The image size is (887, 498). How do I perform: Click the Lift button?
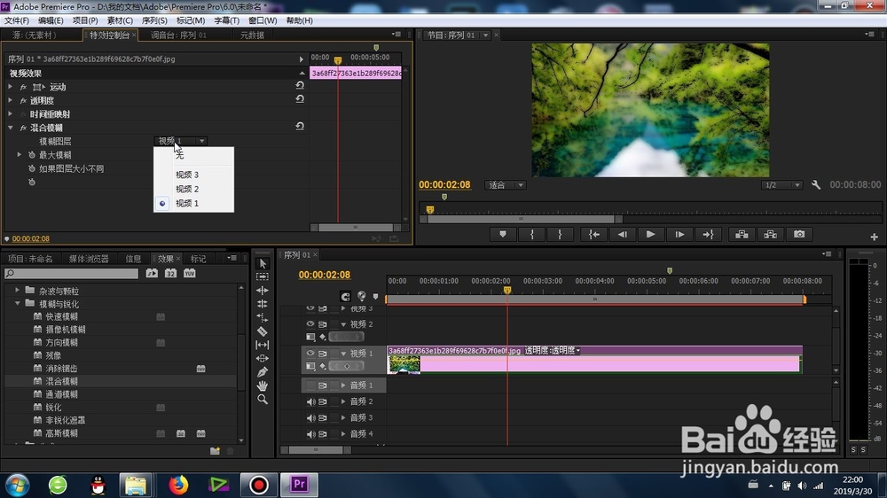[742, 234]
